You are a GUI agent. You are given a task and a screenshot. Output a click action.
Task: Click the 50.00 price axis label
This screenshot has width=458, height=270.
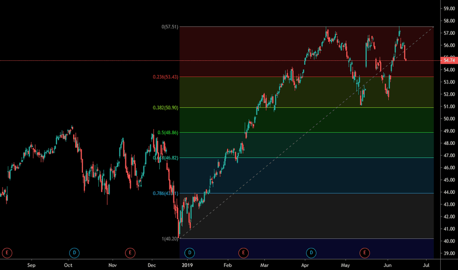click(449, 119)
